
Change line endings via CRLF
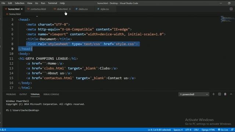(196, 130)
